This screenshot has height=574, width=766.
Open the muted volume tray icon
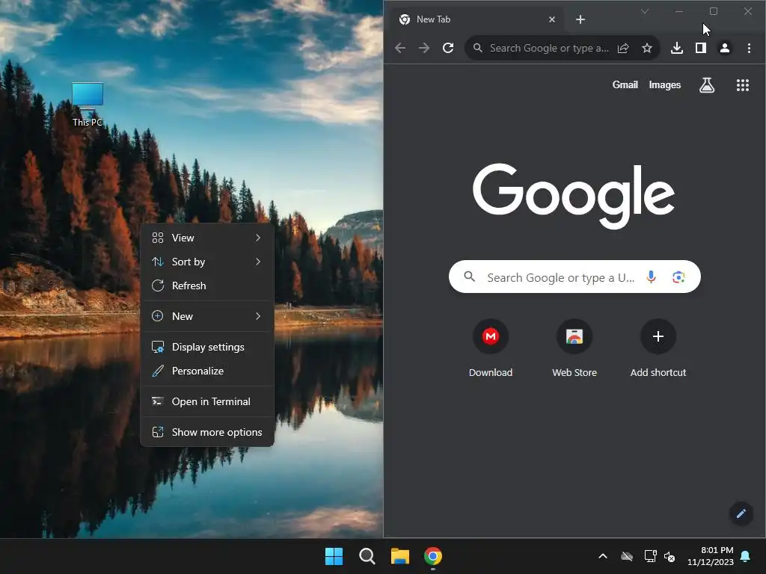coord(670,556)
